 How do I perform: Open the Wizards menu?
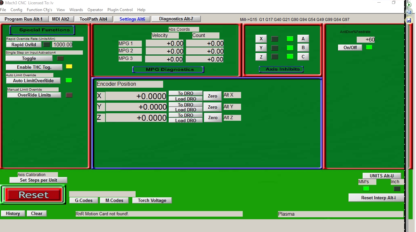click(x=76, y=10)
